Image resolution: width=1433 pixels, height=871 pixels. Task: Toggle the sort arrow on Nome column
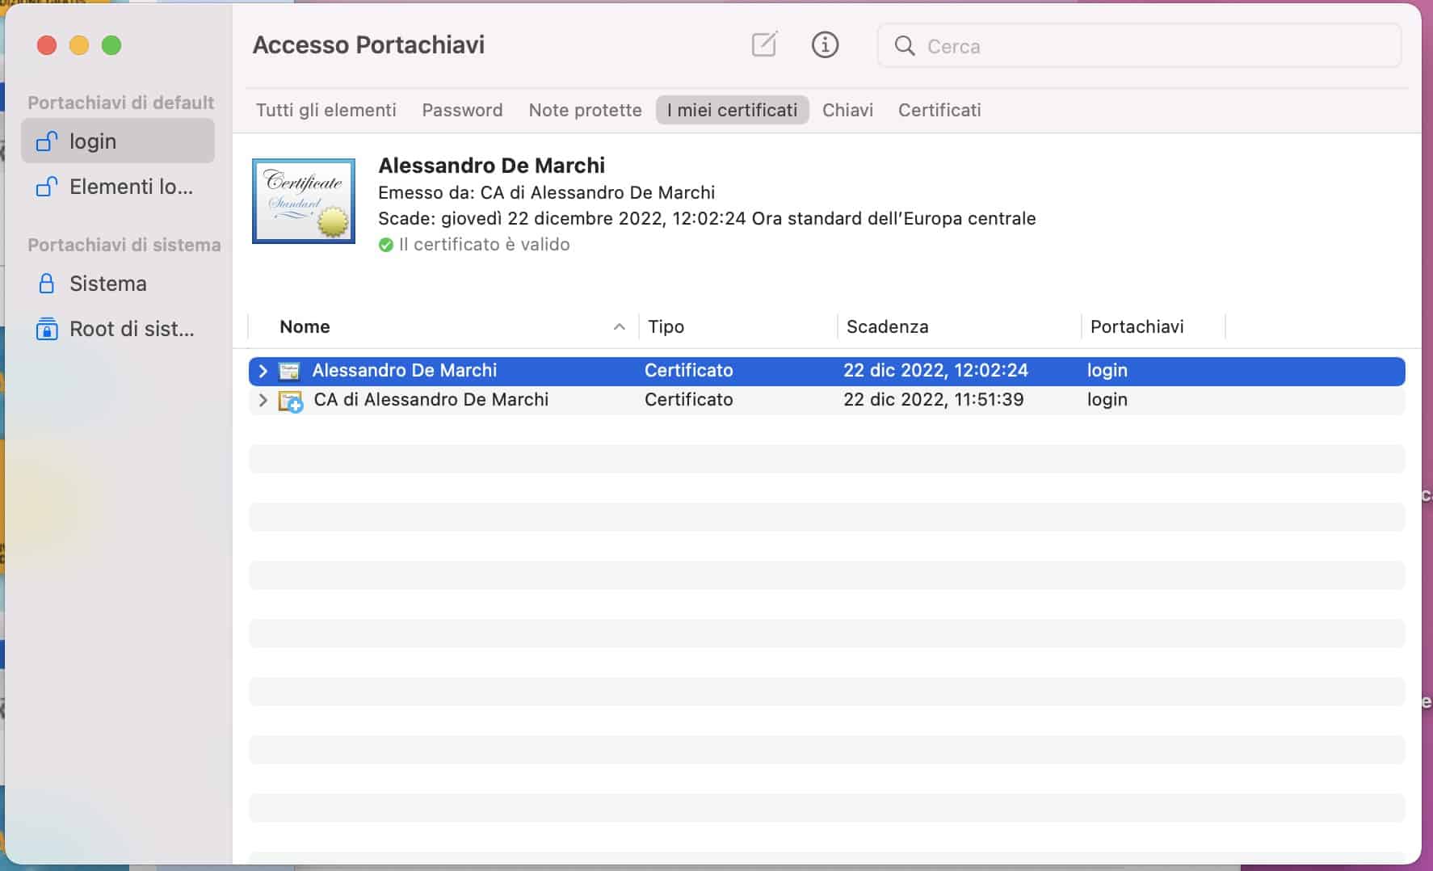pyautogui.click(x=619, y=327)
